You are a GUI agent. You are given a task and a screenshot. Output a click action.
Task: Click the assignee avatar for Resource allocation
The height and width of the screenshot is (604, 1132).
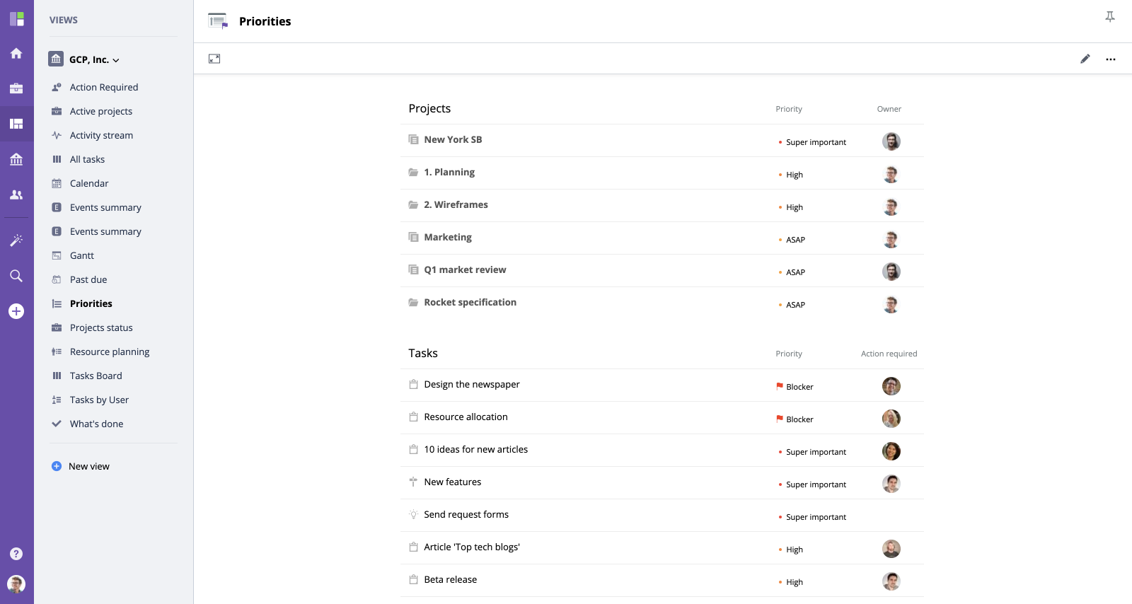point(891,419)
